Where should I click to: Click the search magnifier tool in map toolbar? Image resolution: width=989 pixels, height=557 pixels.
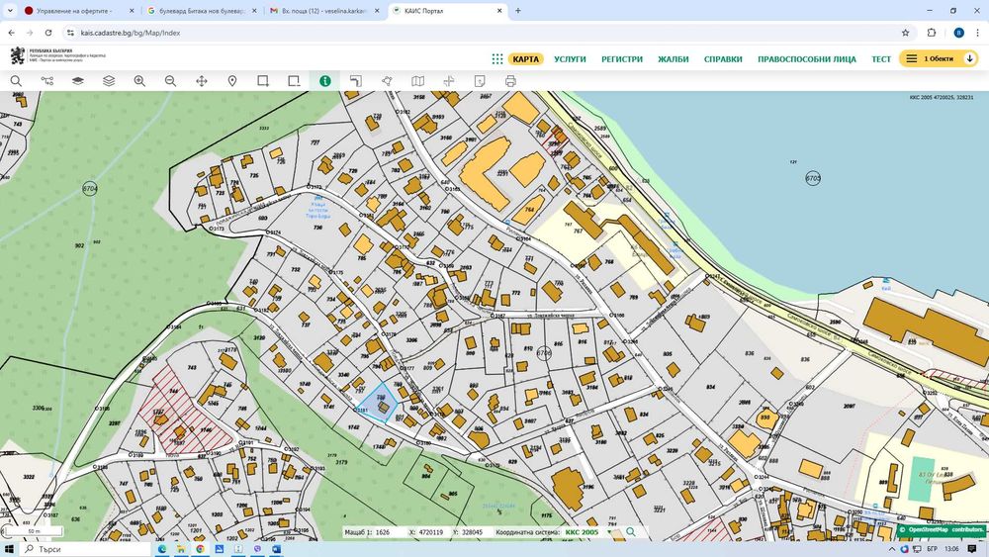pos(16,81)
